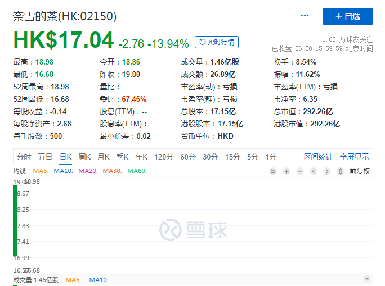Zoom in chart with plus icon
Screen dimensions: 385x286
click(x=286, y=171)
